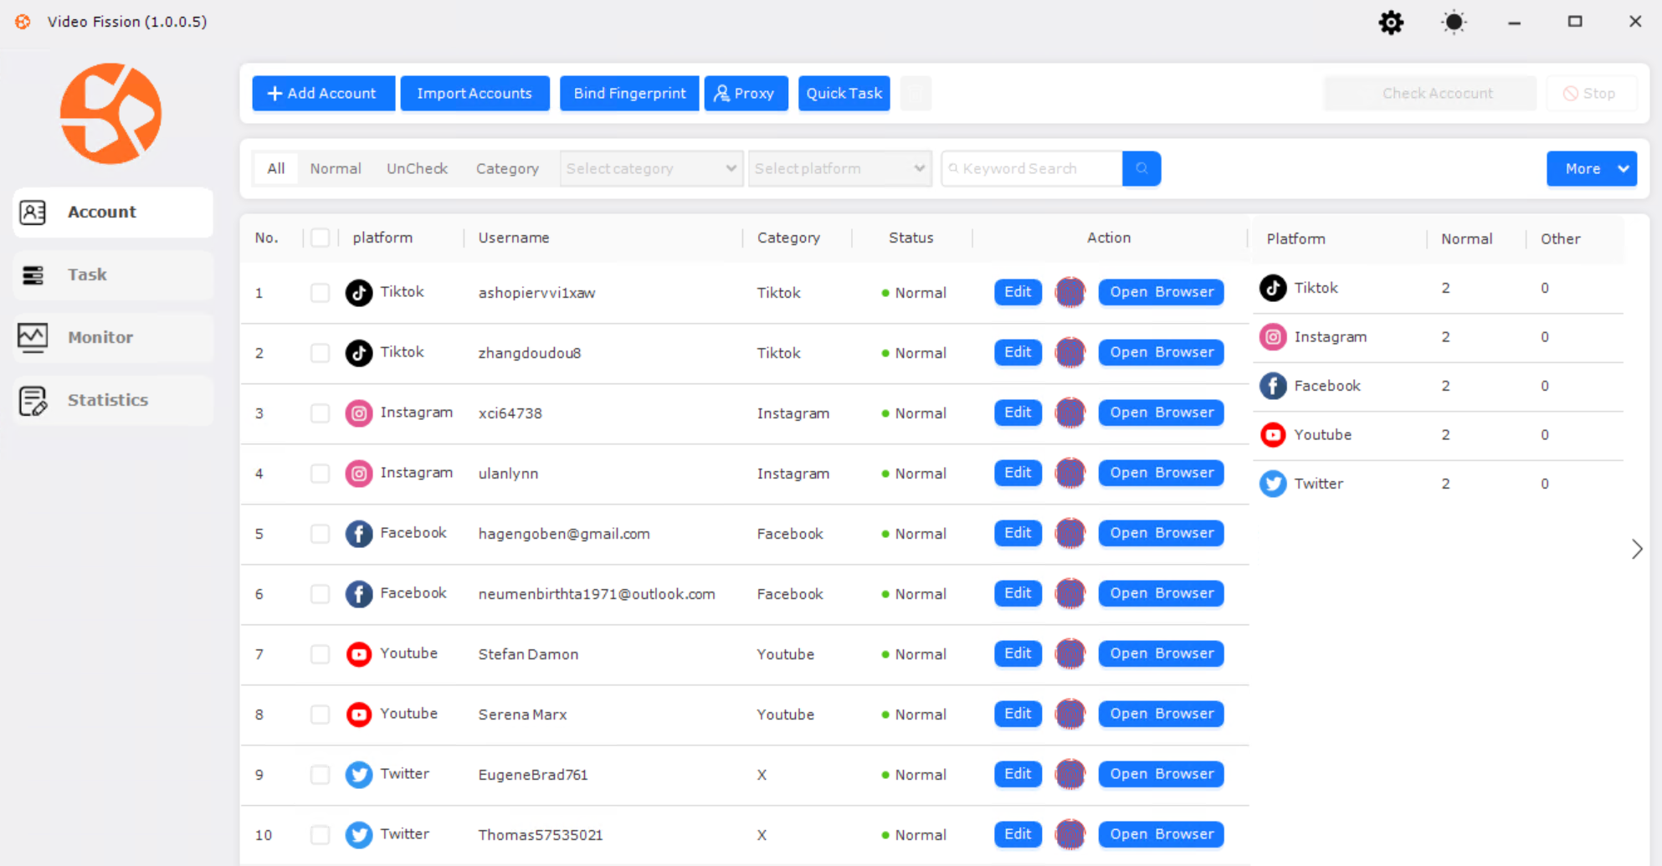Click Add Account button
The width and height of the screenshot is (1662, 866).
click(x=323, y=94)
